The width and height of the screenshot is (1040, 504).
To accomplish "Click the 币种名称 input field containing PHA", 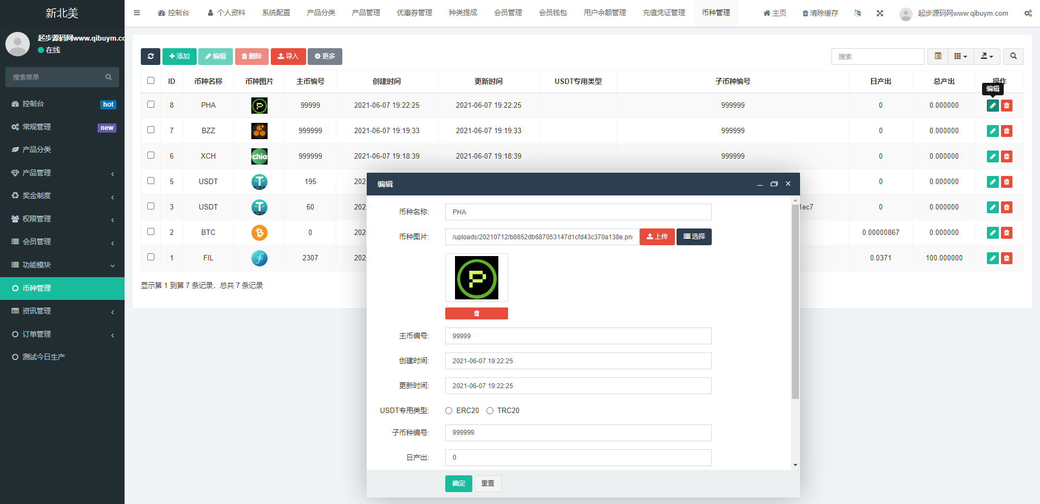I will pyautogui.click(x=578, y=212).
